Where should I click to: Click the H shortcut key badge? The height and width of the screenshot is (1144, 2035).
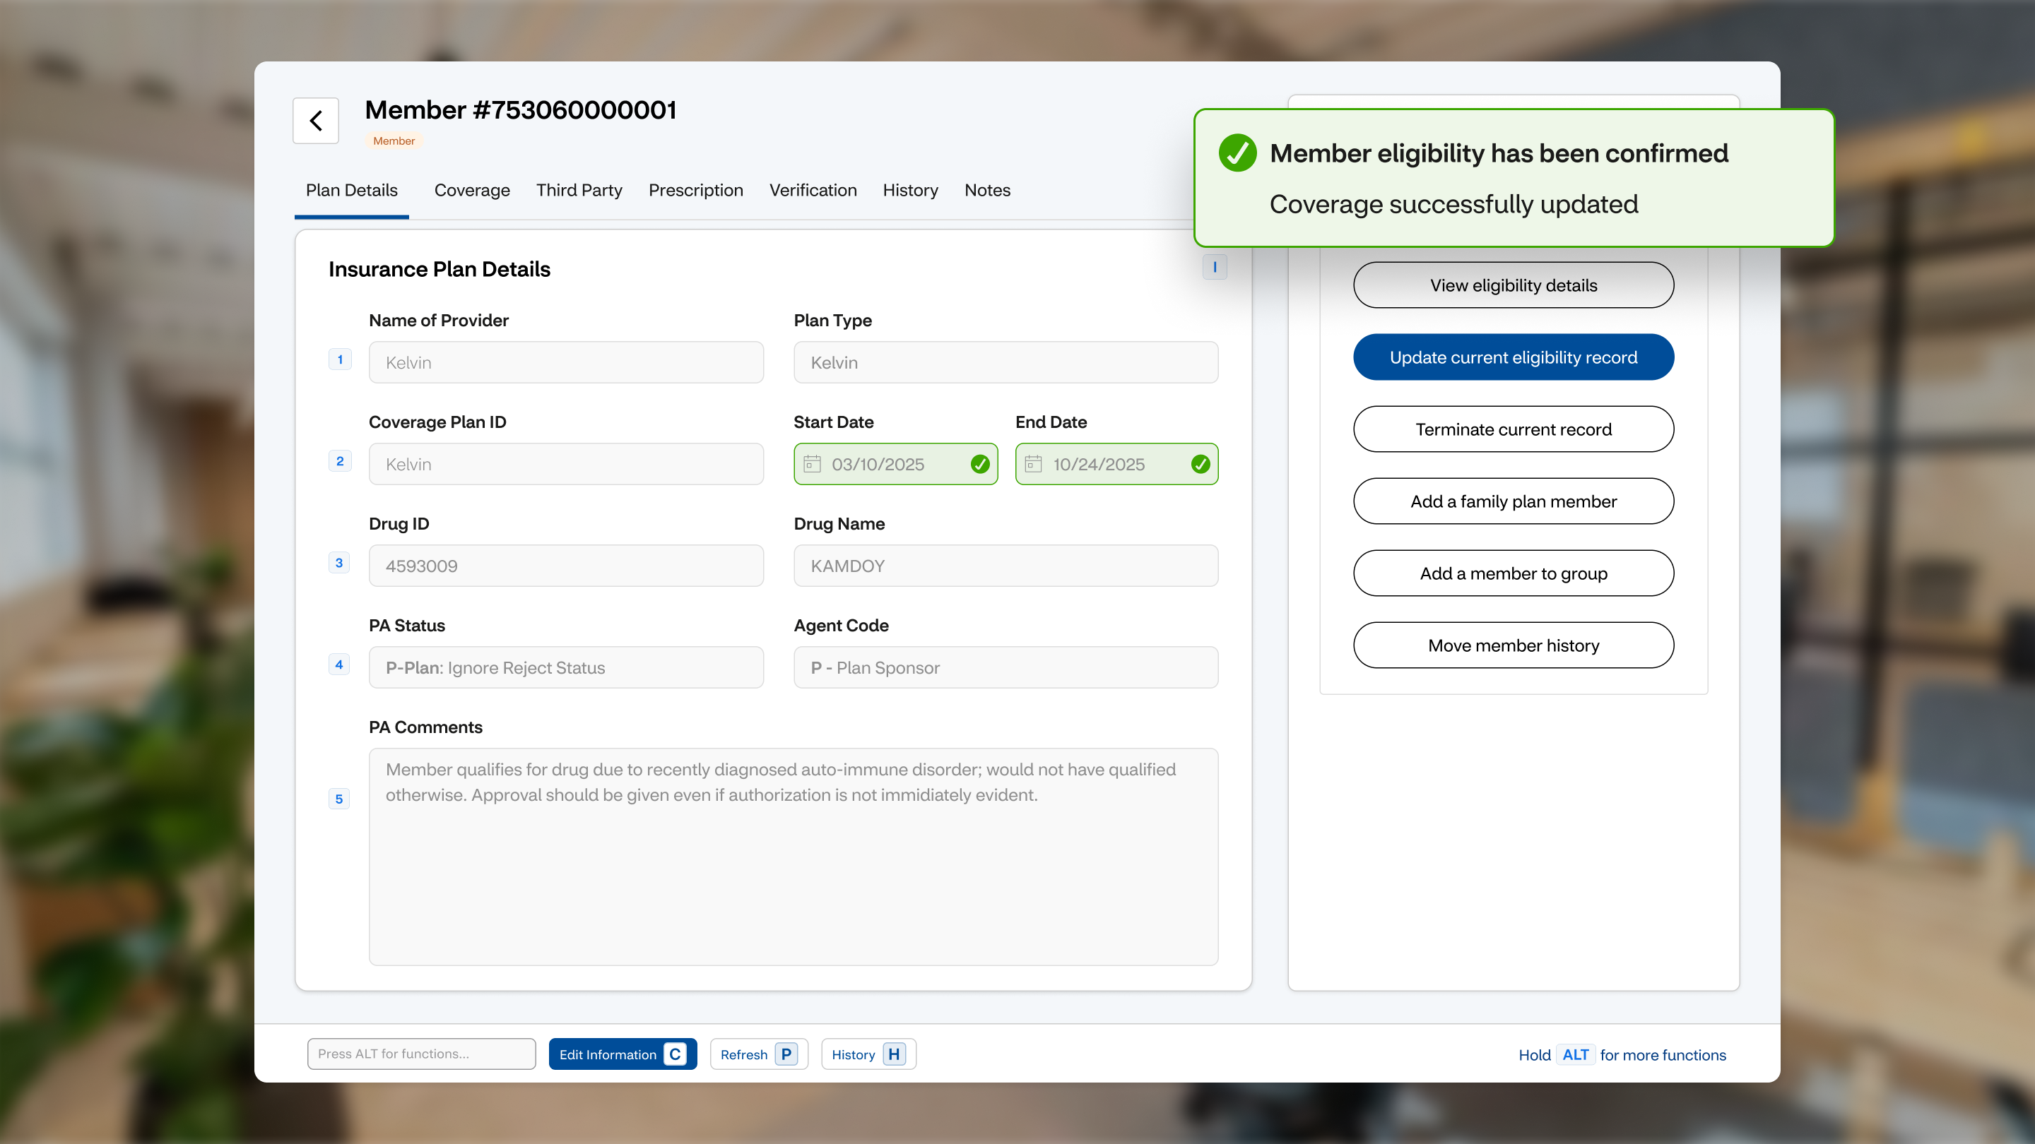(x=895, y=1054)
